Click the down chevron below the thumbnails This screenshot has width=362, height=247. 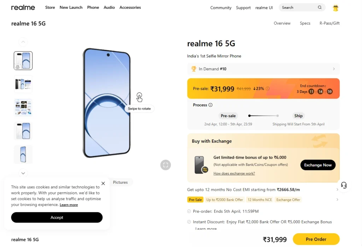(23, 173)
